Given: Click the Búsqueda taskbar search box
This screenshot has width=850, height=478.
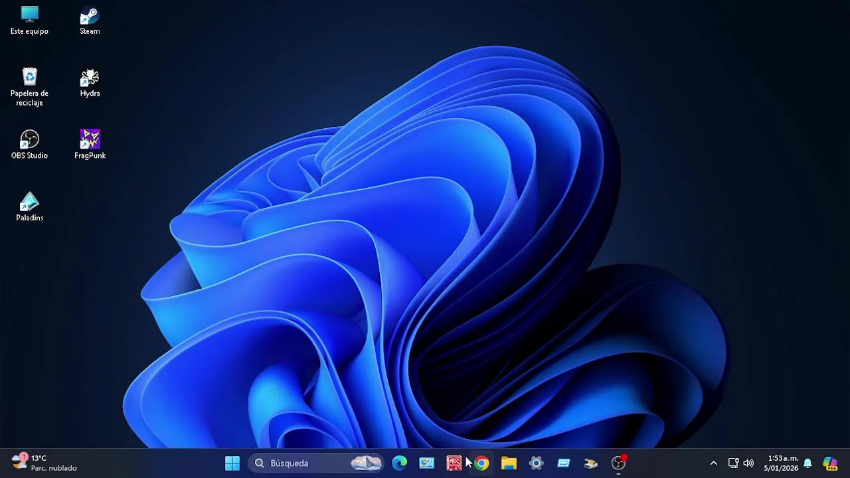Looking at the screenshot, I should 317,463.
